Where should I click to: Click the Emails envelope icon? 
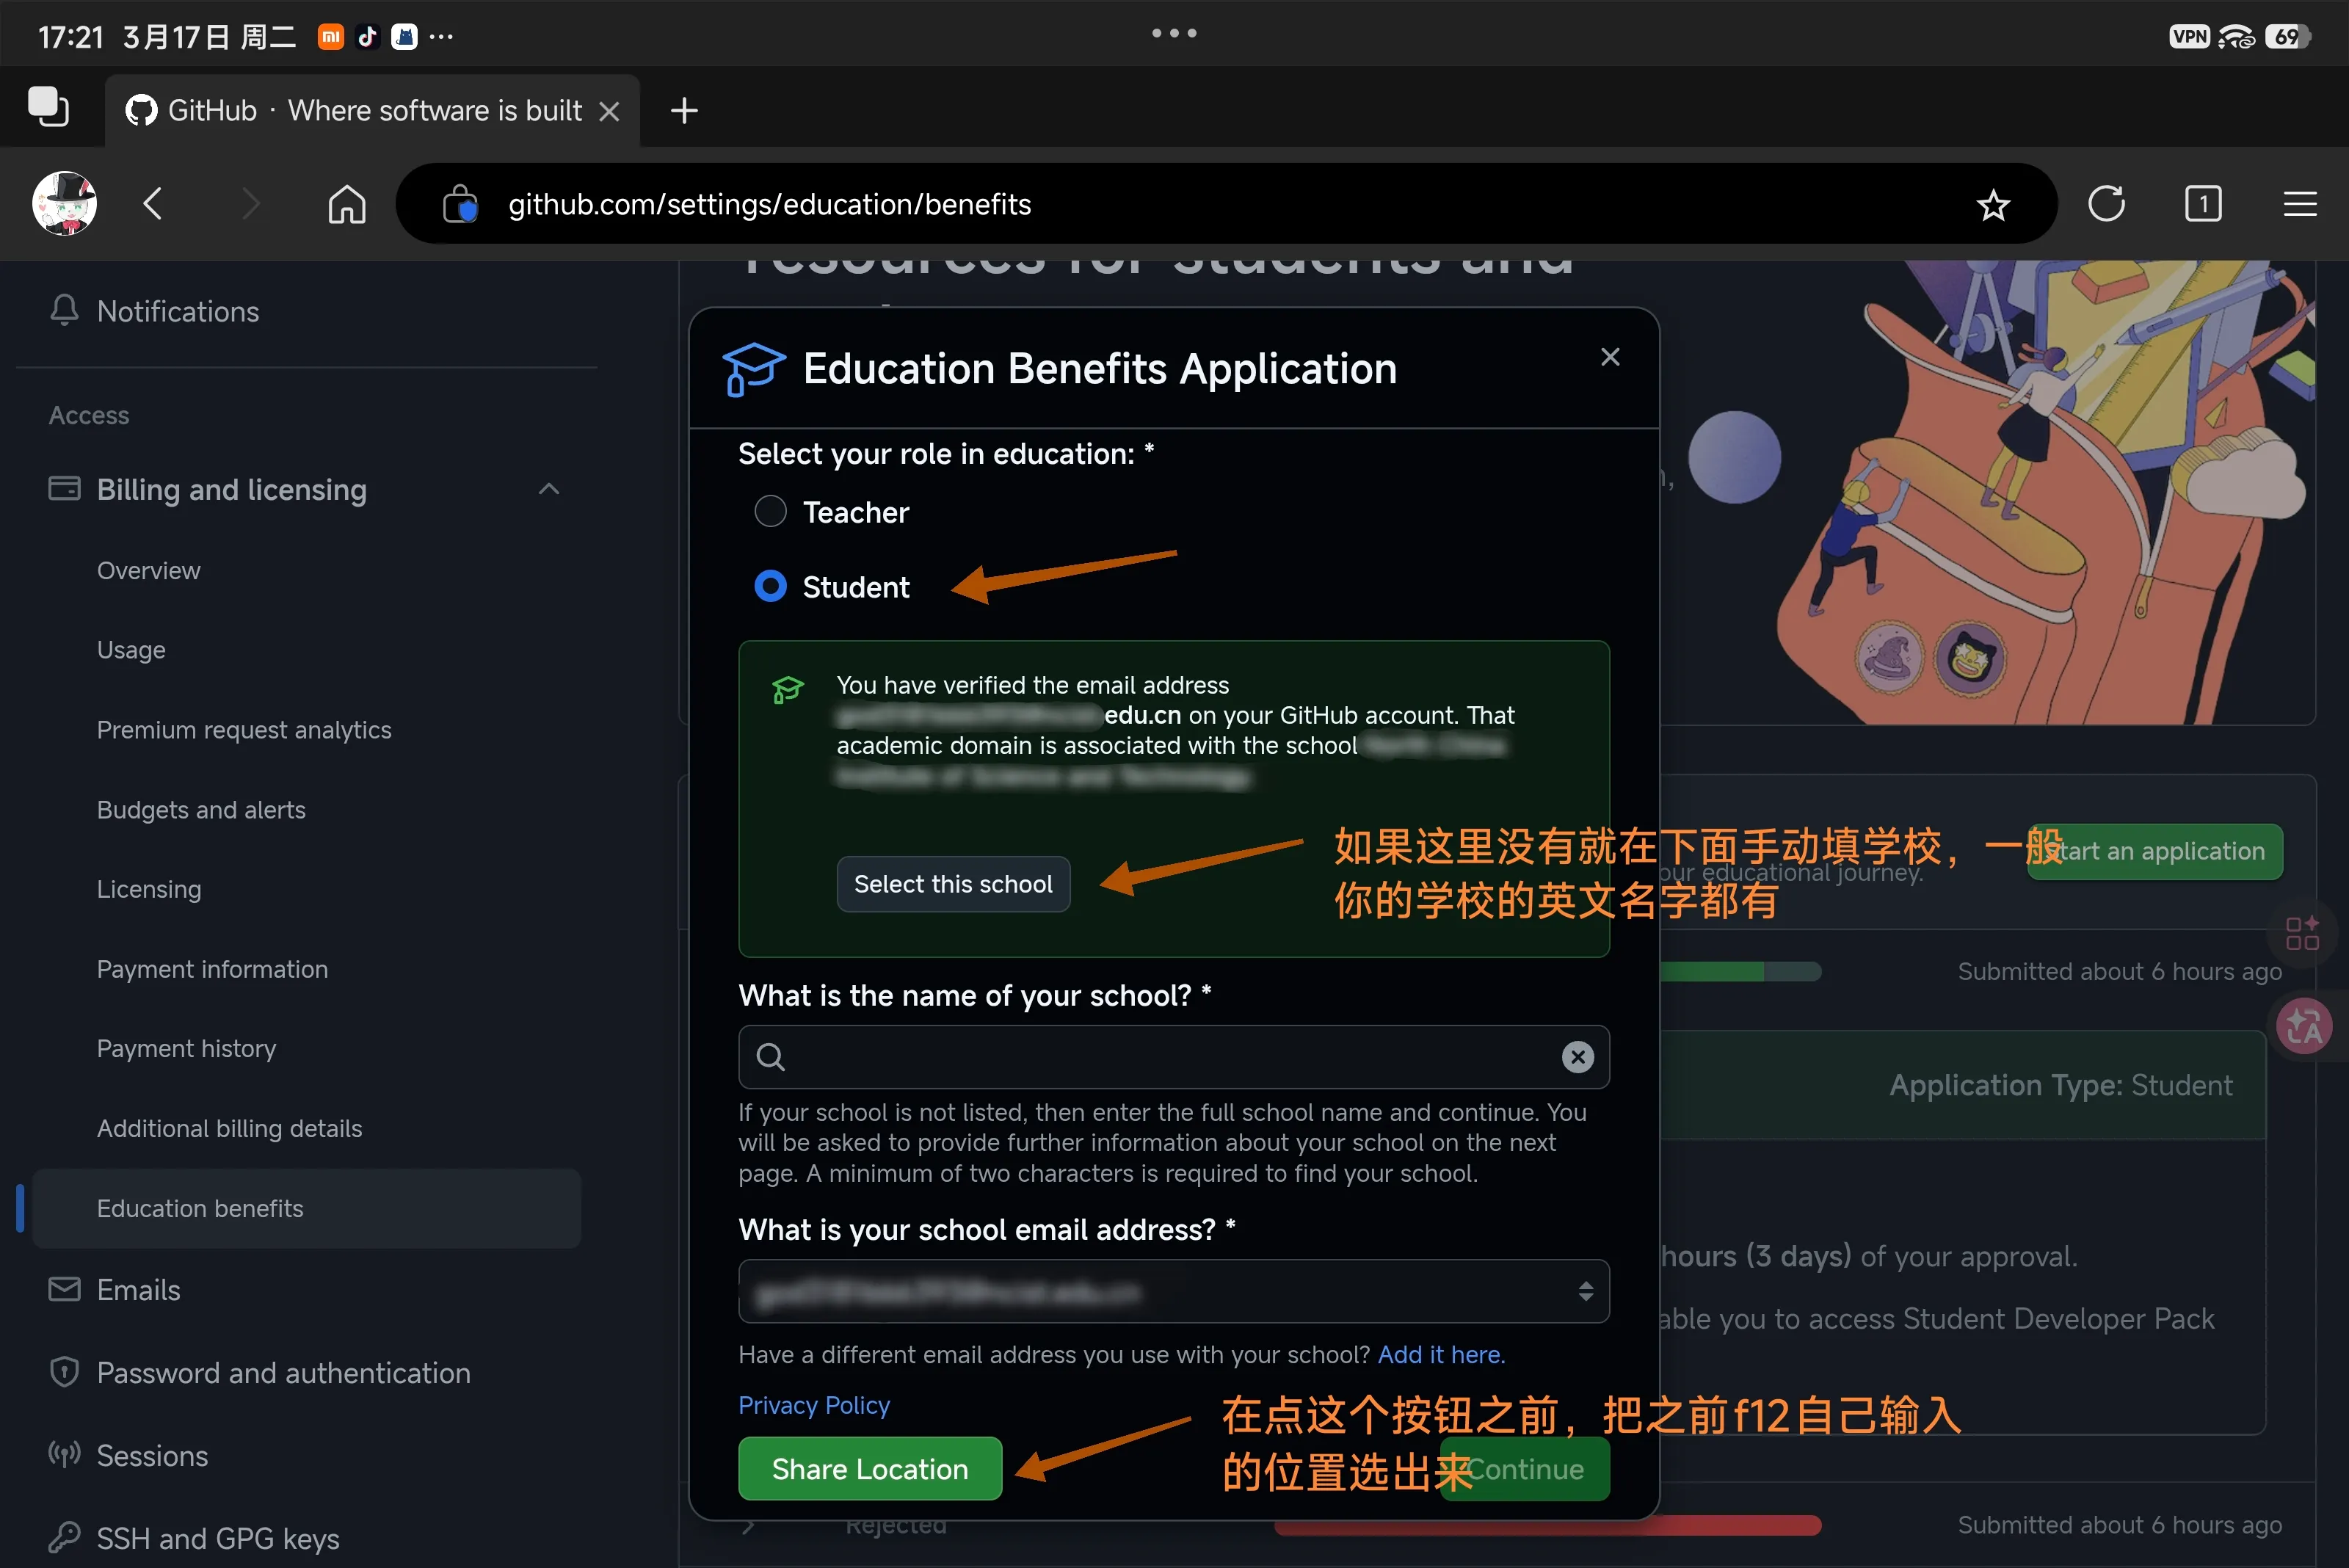click(64, 1290)
